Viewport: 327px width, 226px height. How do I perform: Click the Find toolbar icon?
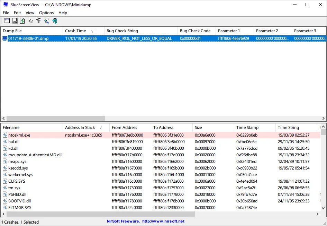click(47, 21)
